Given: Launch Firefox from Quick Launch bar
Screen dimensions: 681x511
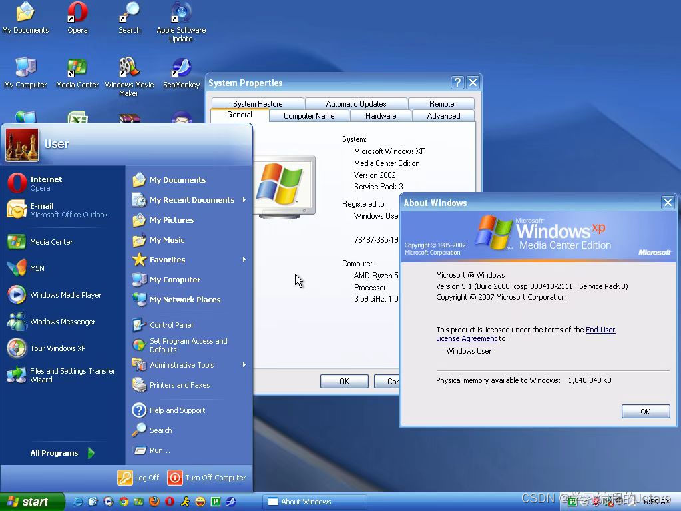Looking at the screenshot, I should (x=154, y=502).
